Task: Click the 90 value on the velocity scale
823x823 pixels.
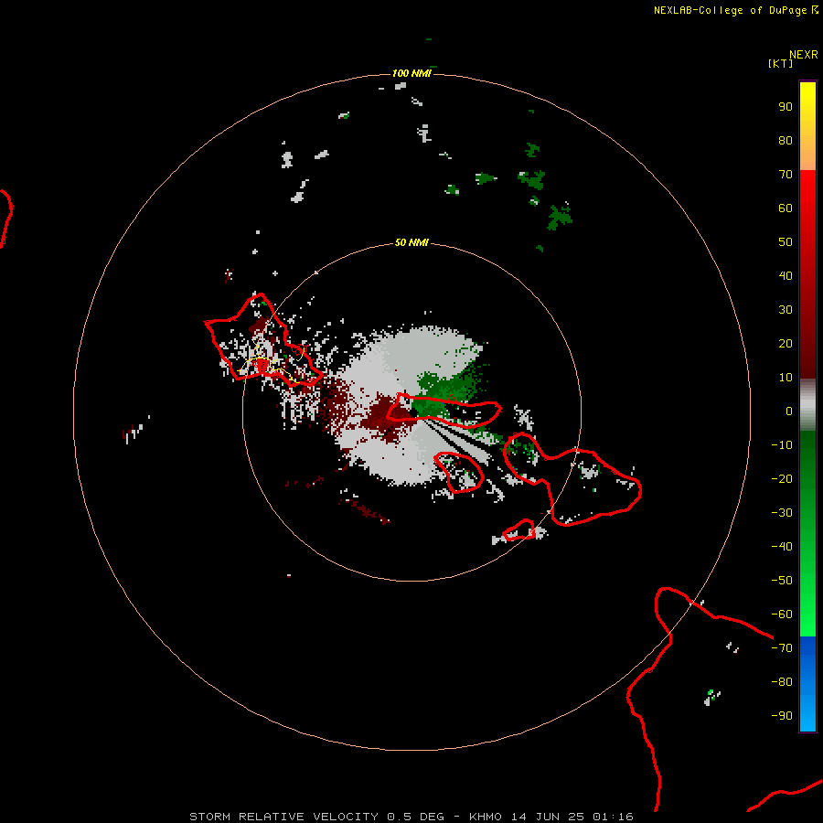Action: [x=786, y=107]
